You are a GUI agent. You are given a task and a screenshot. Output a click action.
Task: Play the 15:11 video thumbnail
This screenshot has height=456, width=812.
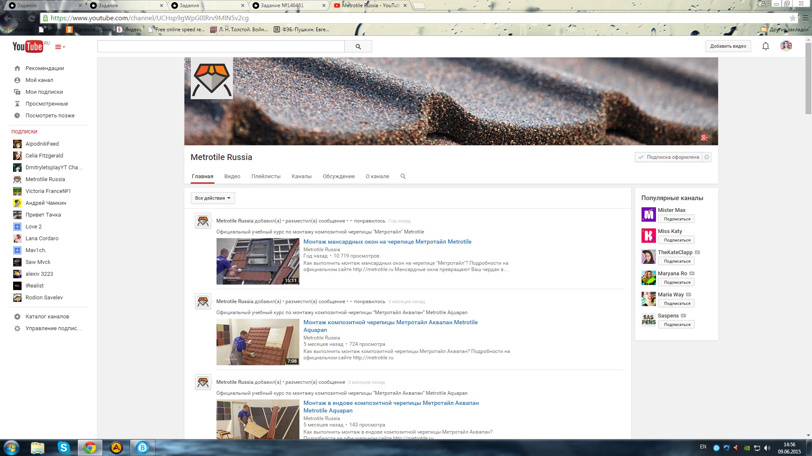coord(258,261)
